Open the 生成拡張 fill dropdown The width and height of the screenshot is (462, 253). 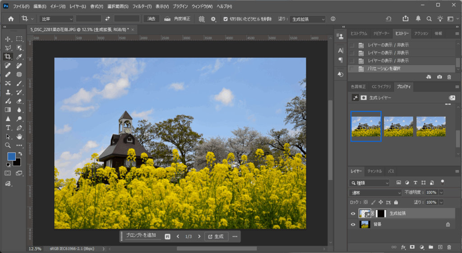coord(308,19)
